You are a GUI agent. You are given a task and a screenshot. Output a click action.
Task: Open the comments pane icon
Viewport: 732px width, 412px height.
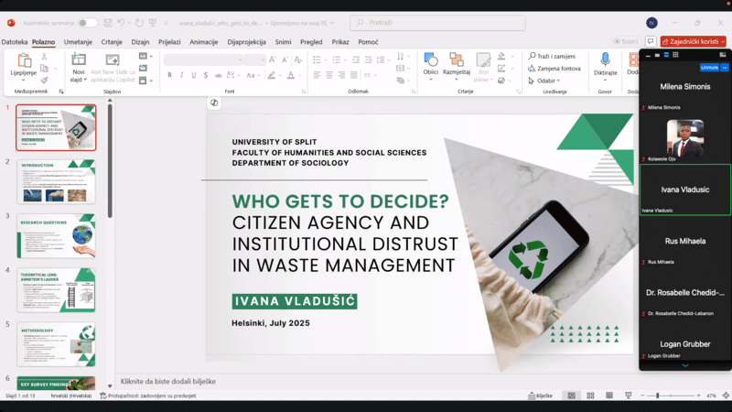[651, 41]
